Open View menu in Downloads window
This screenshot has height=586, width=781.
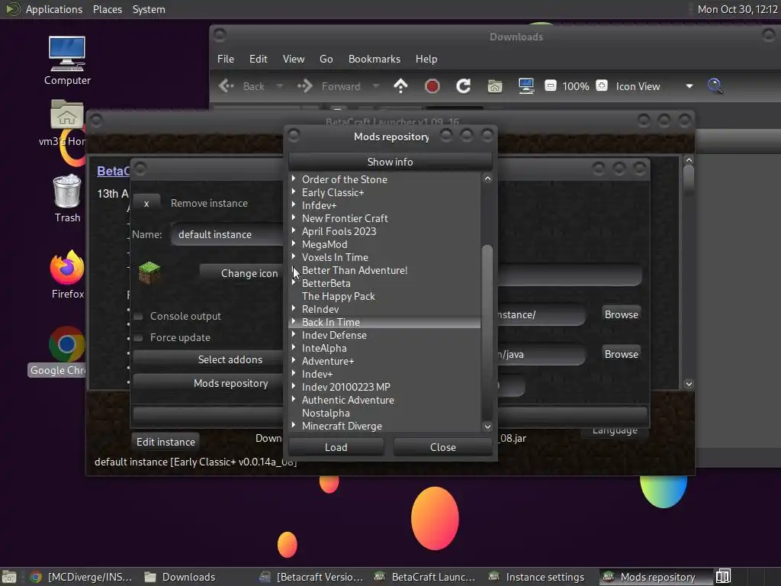click(294, 59)
